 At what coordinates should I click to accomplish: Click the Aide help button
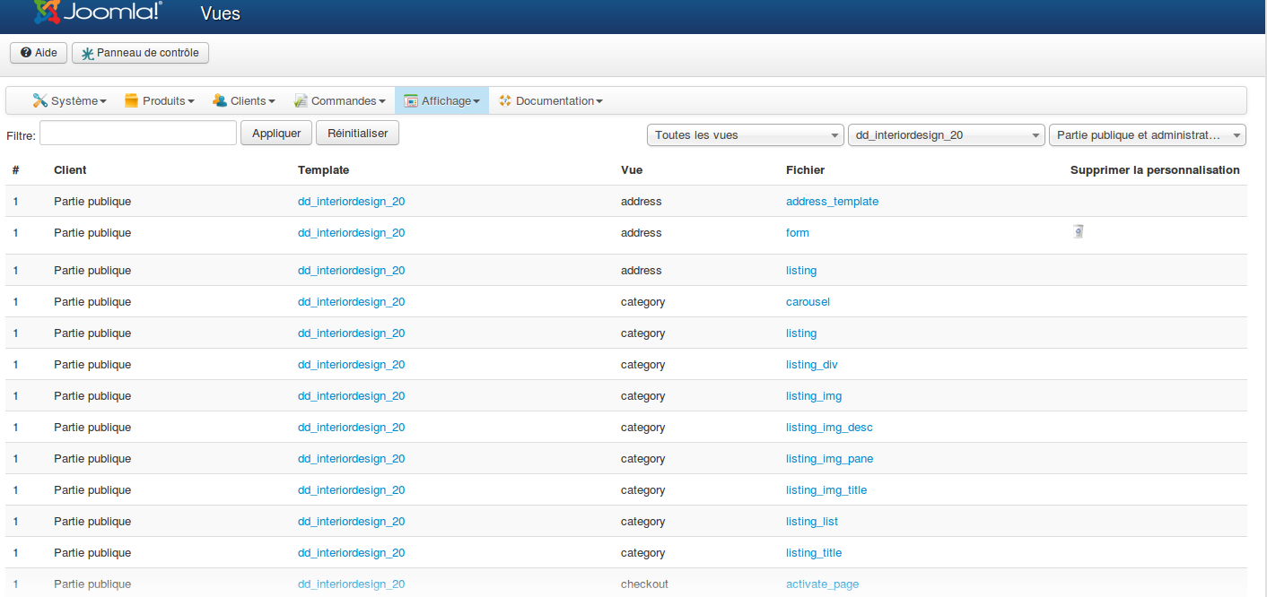(39, 53)
